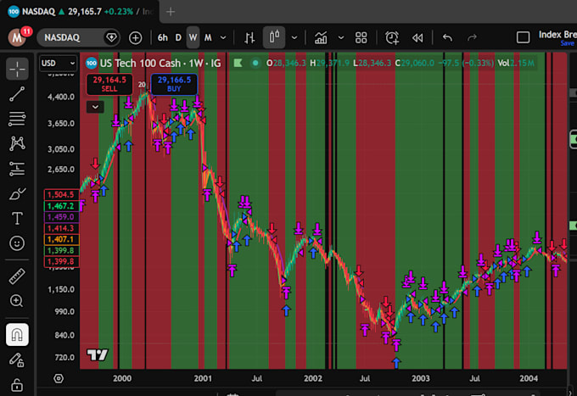Select the Text annotation tool
Image resolution: width=577 pixels, height=396 pixels.
(x=17, y=218)
